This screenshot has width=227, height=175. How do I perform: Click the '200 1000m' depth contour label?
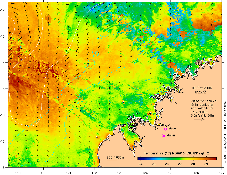click(x=115, y=157)
